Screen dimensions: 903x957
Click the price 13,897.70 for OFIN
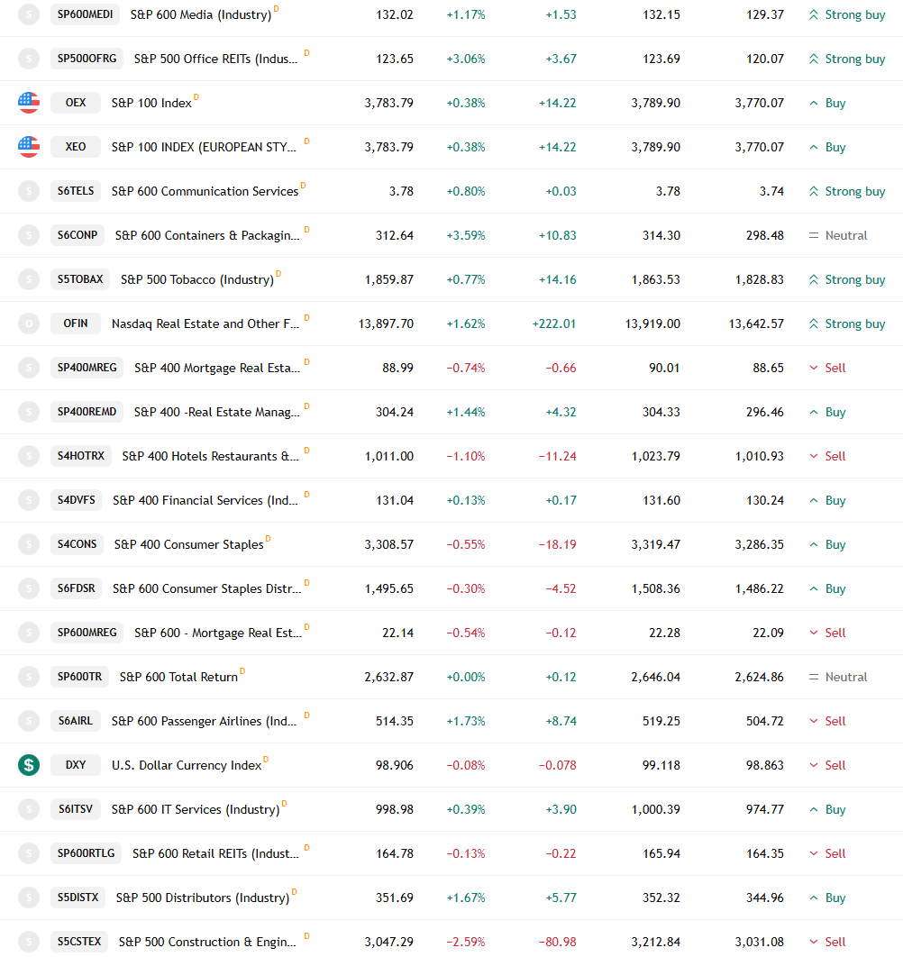point(386,324)
